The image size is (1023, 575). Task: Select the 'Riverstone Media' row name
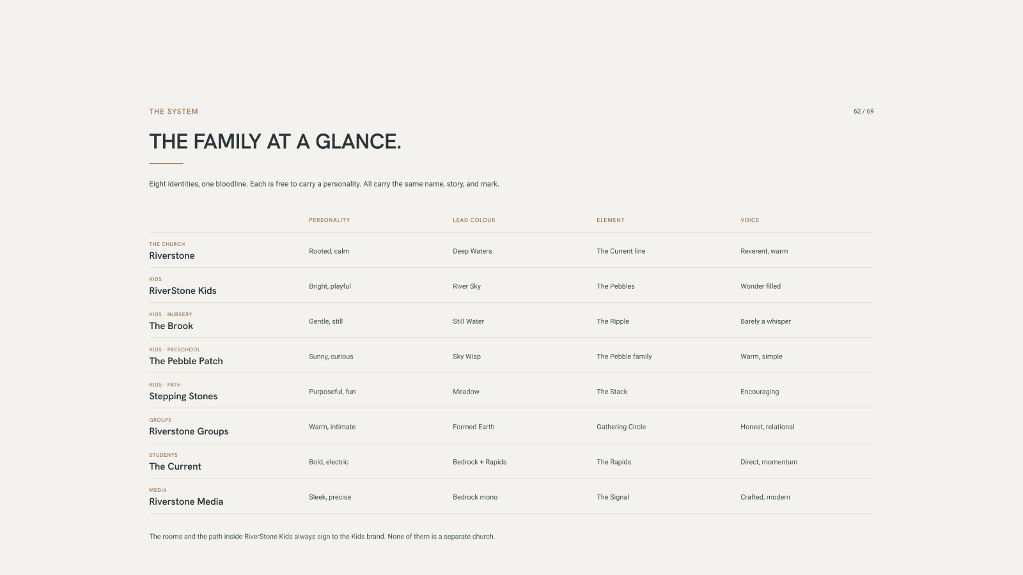pyautogui.click(x=186, y=502)
